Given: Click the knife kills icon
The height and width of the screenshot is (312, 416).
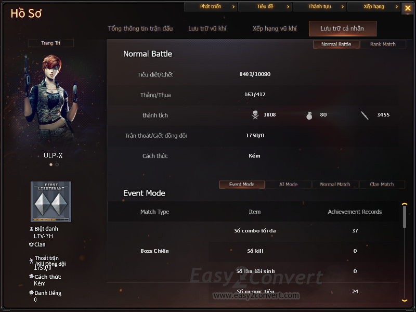Looking at the screenshot, I should click(365, 115).
